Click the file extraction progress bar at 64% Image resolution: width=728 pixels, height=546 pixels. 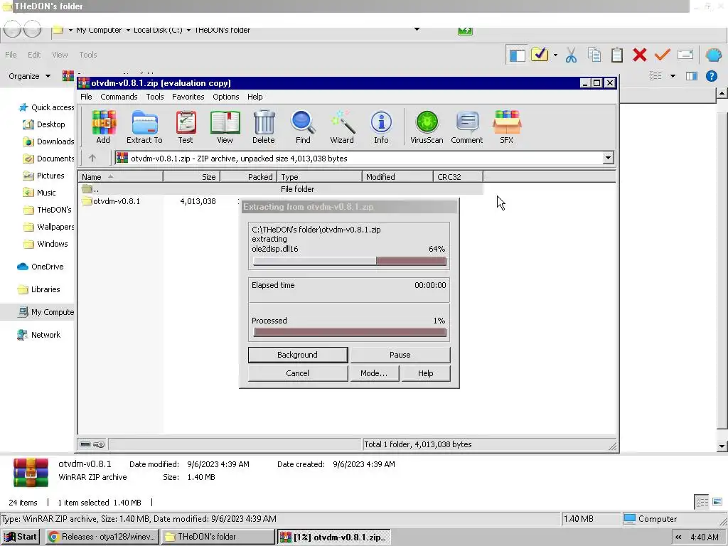(350, 262)
